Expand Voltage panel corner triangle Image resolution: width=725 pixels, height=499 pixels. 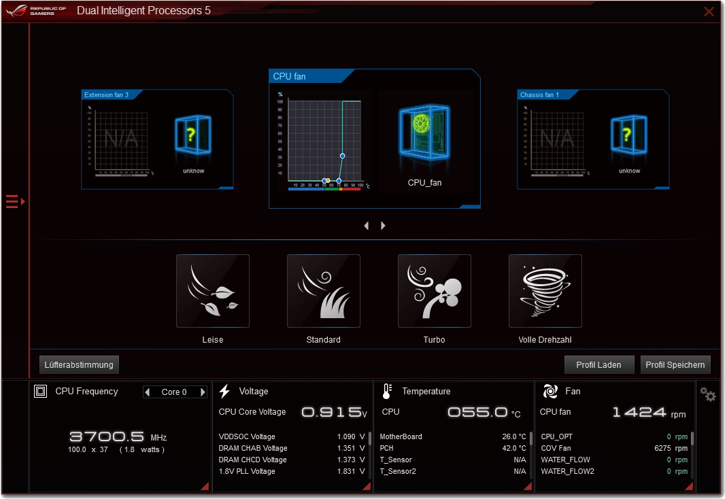pos(367,486)
